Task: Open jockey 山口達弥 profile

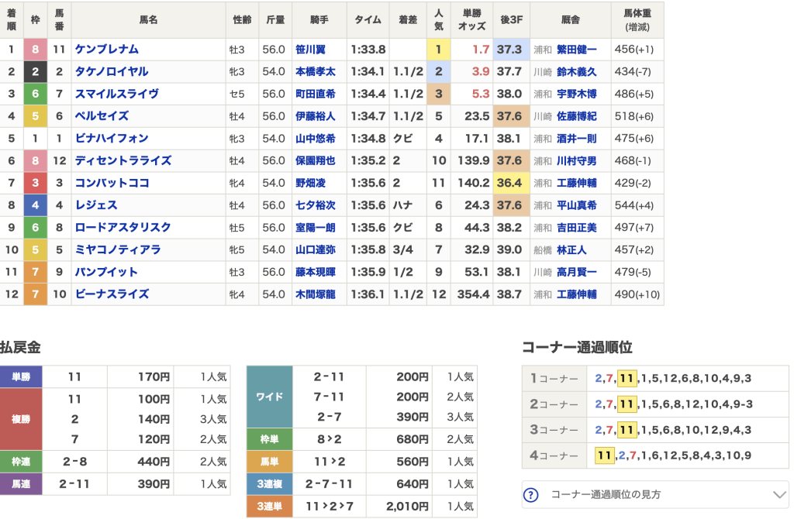Action: coord(316,250)
